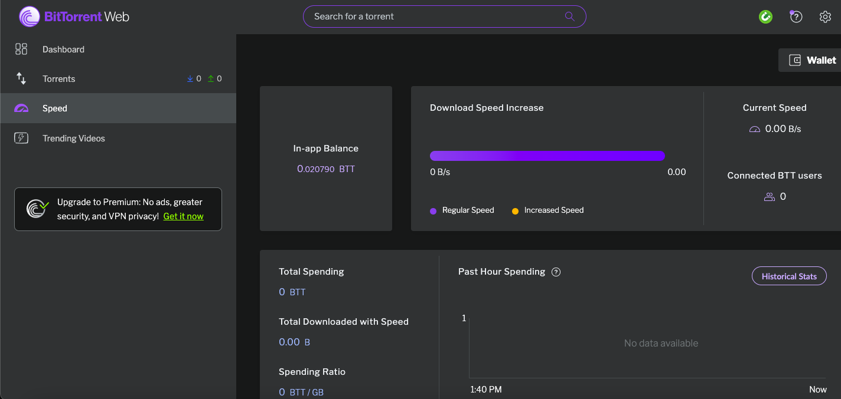Select the Speed menu item
This screenshot has width=841, height=399.
(55, 108)
